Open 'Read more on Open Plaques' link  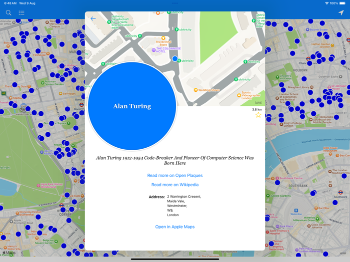175,175
